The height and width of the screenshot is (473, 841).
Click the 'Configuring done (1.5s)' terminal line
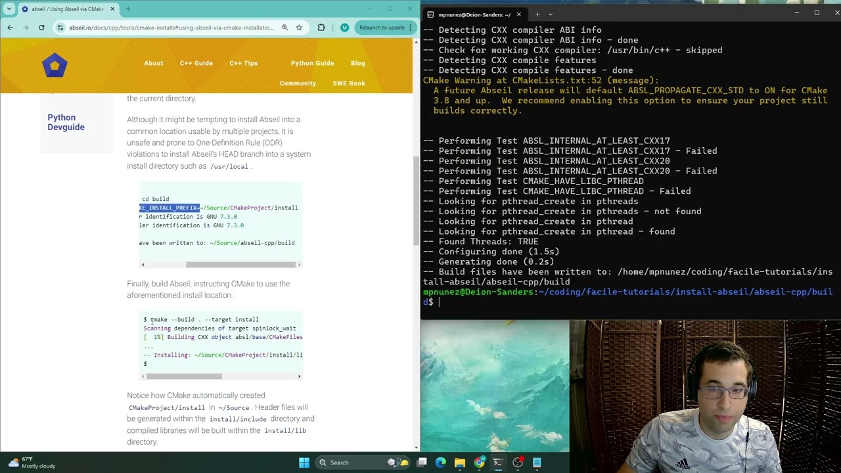(x=491, y=252)
